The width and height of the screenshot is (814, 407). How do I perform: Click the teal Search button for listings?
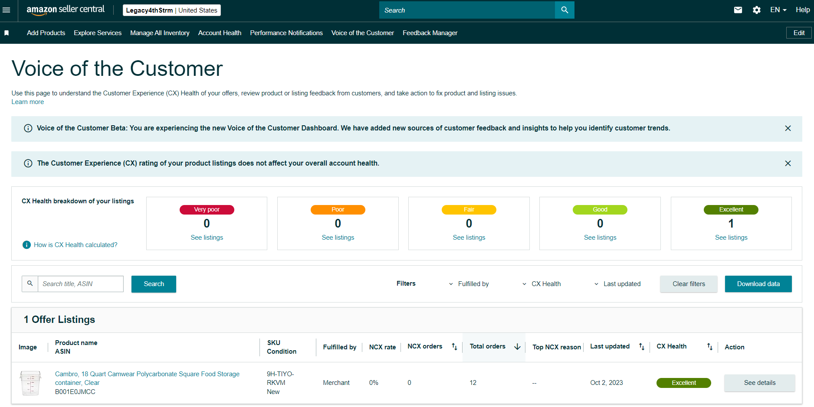(x=154, y=284)
